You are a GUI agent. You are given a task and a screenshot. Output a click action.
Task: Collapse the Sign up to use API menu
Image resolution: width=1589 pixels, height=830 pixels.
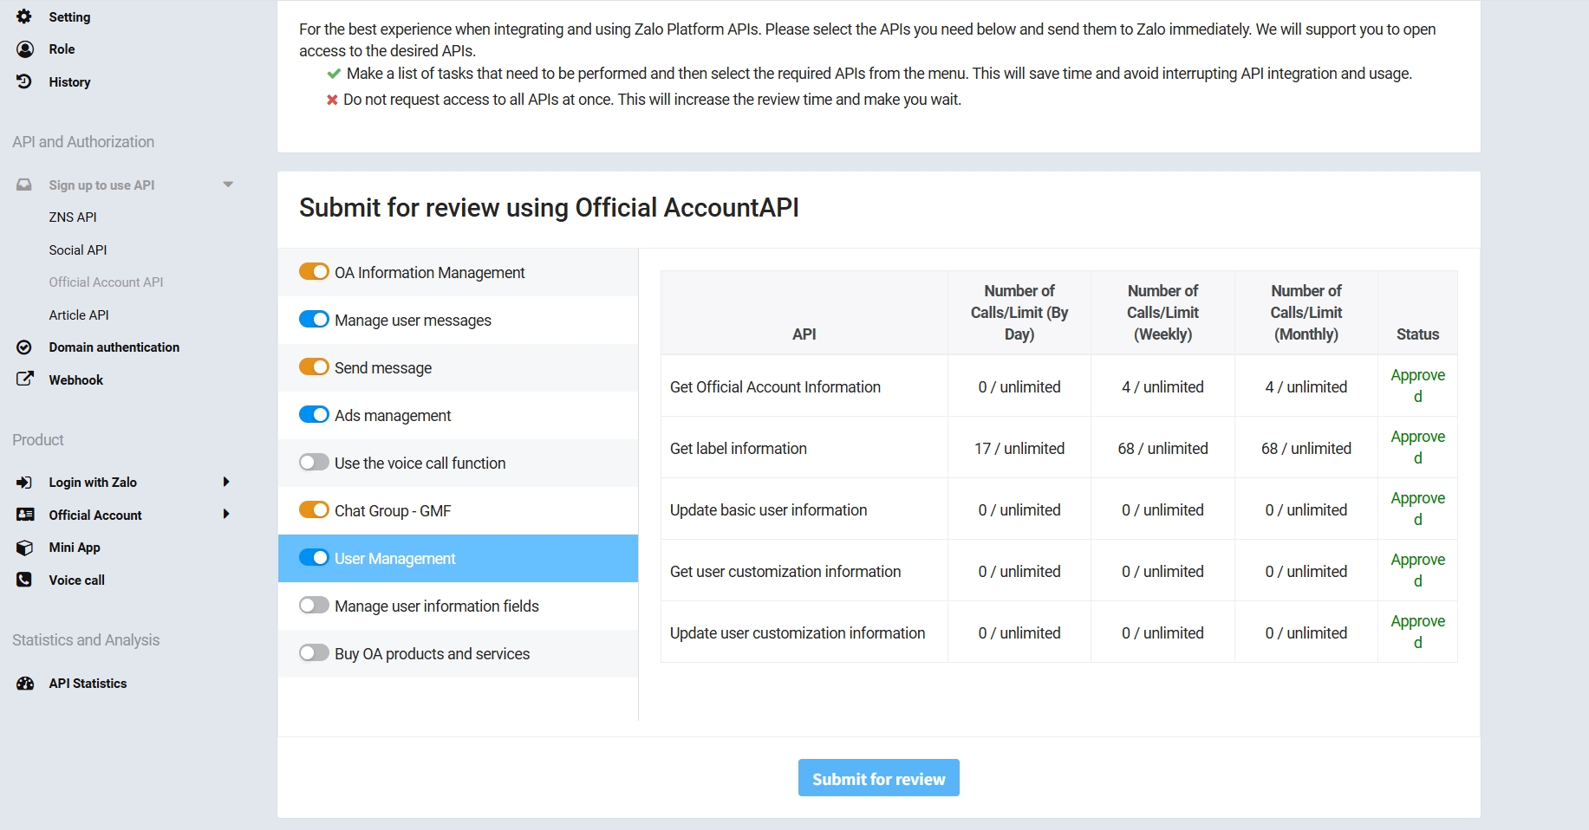click(228, 185)
